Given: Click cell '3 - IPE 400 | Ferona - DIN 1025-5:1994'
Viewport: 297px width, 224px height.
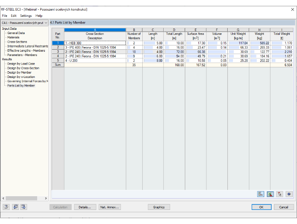Looking at the screenshot, I should point(95,47).
